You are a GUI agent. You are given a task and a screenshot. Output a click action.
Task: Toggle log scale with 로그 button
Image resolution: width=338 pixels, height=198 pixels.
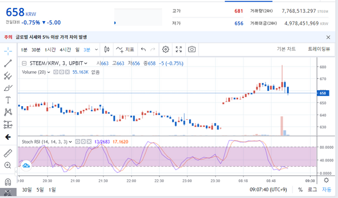312,190
